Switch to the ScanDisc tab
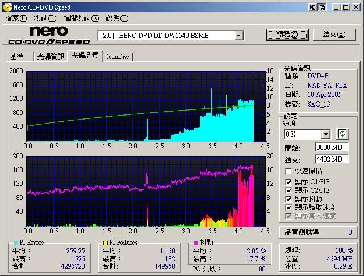364x276 pixels. coord(117,57)
